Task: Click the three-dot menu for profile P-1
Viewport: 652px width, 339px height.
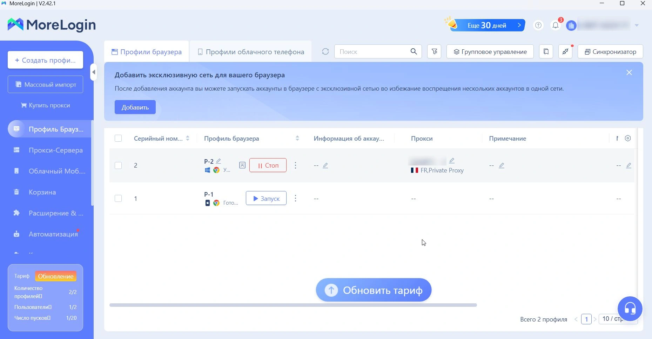Action: click(x=295, y=198)
